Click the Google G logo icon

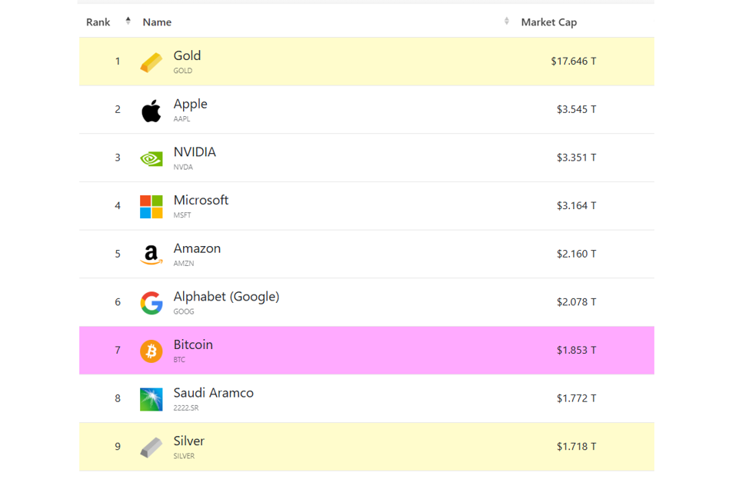coord(151,303)
